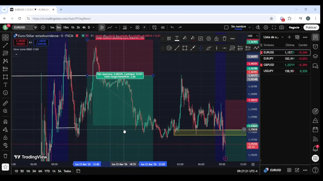Screen dimensions: 323x181
Task: Collapse the indicator legend chevron
Action: click(x=16, y=55)
